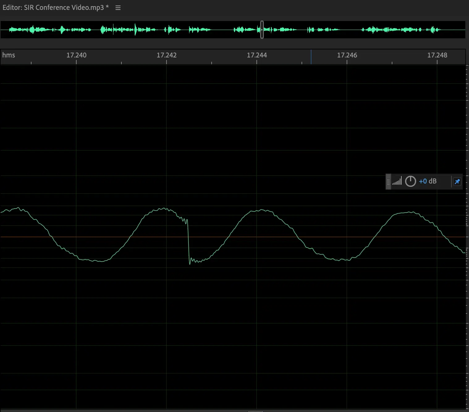469x412 pixels.
Task: Click the 17.240 mark on time ruler
Action: point(76,55)
